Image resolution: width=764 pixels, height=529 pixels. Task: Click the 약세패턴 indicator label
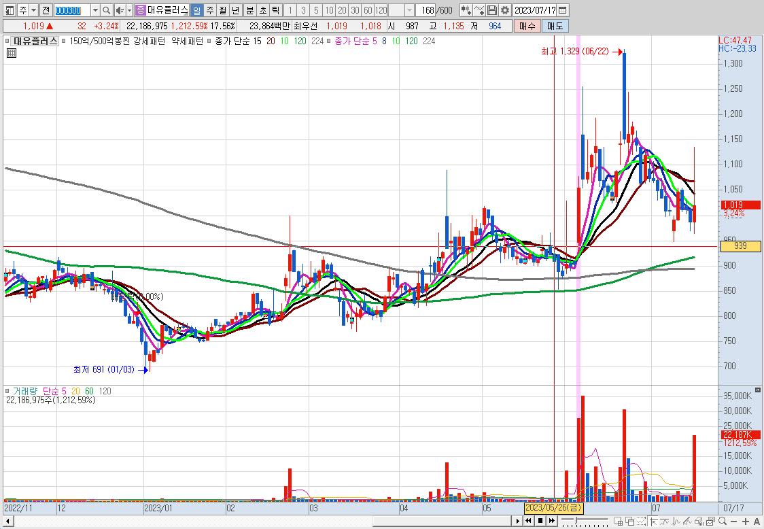187,41
